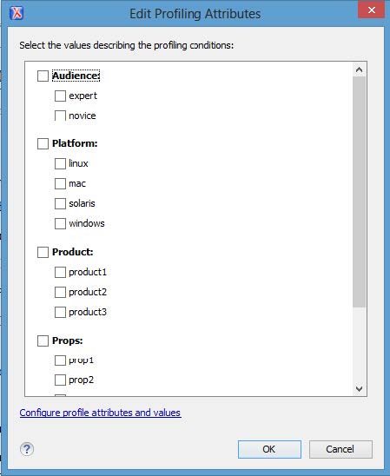Click the scroll up arrow

(x=359, y=69)
